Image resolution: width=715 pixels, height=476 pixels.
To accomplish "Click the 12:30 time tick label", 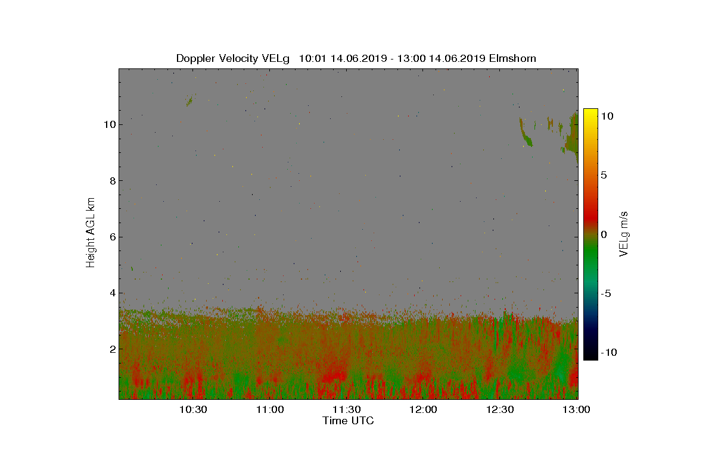I will (x=500, y=409).
